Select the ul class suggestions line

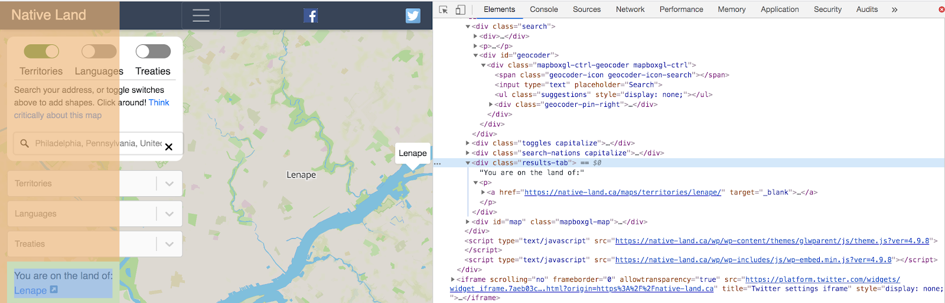coord(604,95)
